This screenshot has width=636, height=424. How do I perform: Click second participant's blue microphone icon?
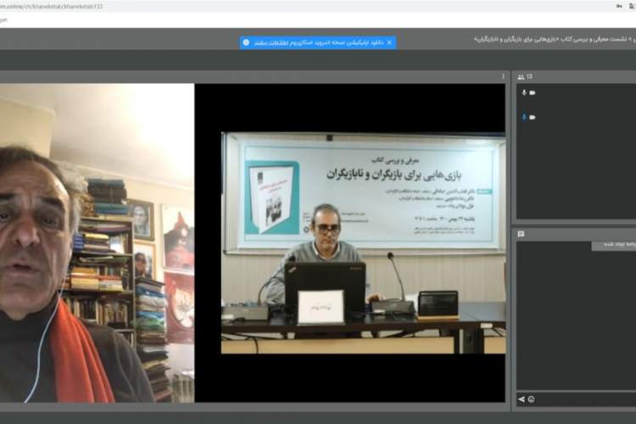click(524, 117)
